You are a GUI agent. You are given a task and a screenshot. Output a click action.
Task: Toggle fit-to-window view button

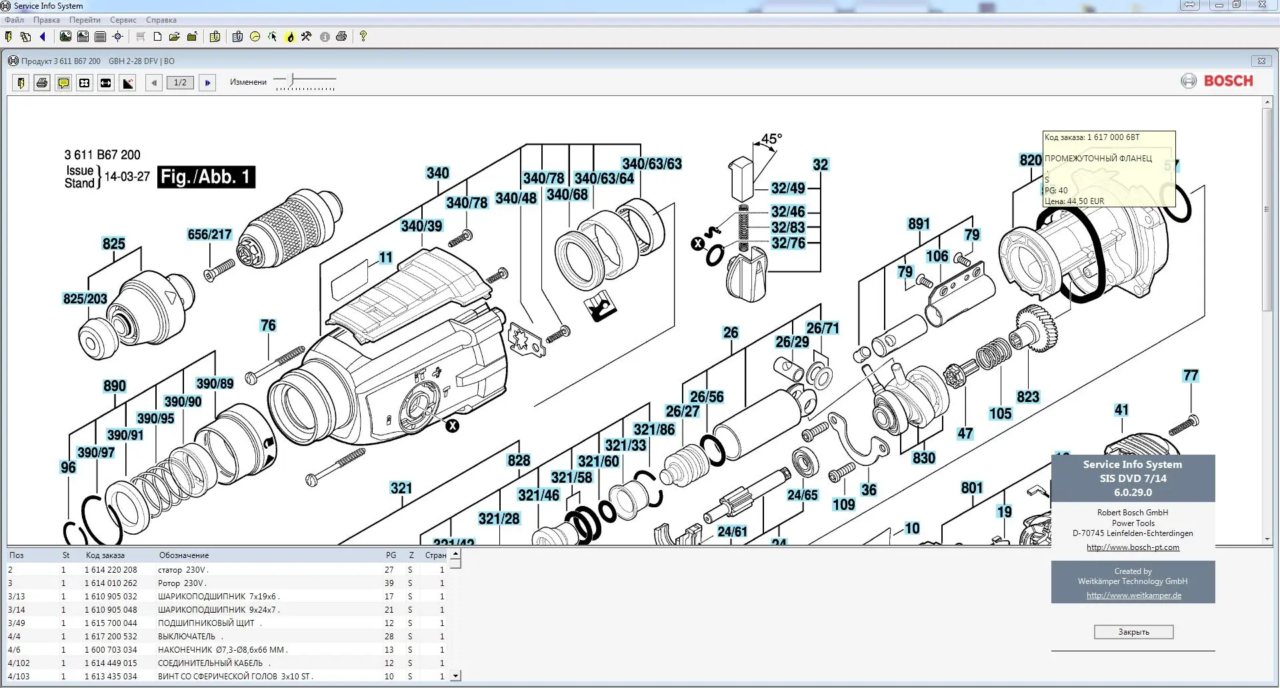coord(85,83)
